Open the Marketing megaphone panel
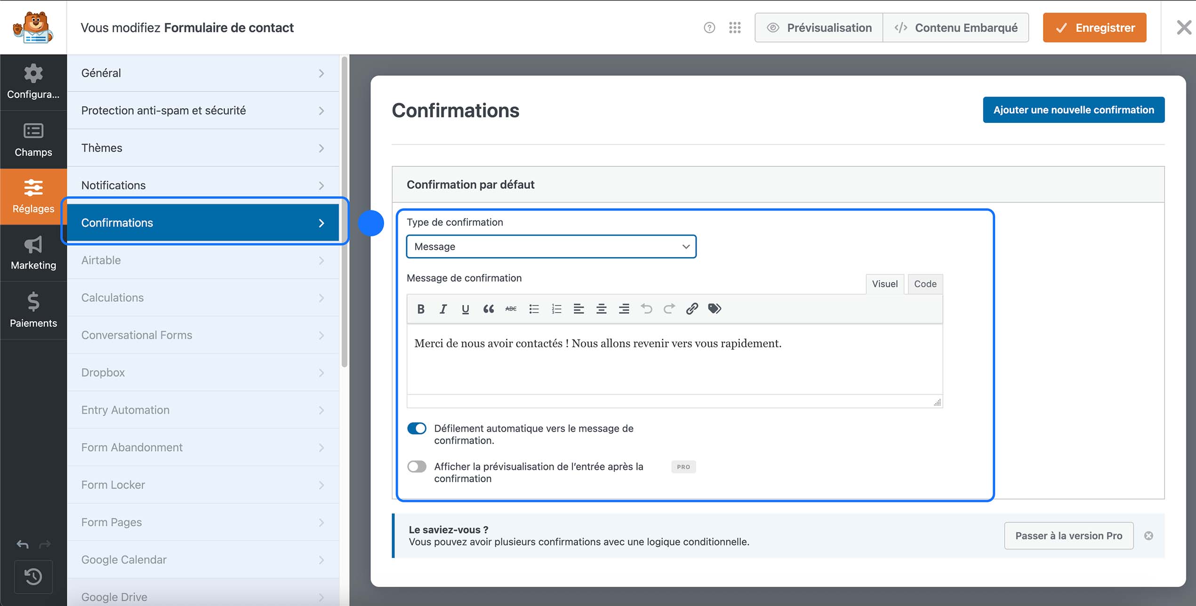The width and height of the screenshot is (1196, 606). click(33, 253)
